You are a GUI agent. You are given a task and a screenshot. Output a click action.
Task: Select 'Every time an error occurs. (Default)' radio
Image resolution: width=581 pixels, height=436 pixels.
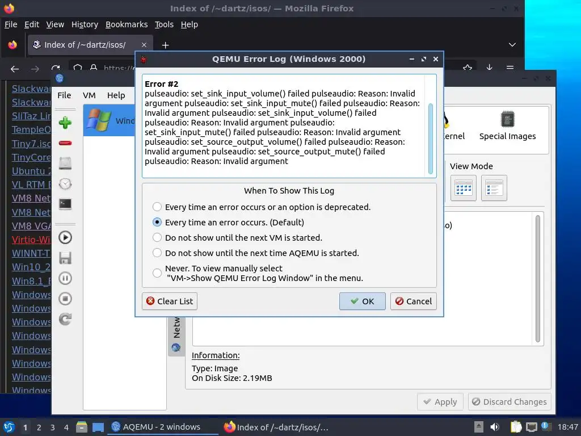[157, 222]
